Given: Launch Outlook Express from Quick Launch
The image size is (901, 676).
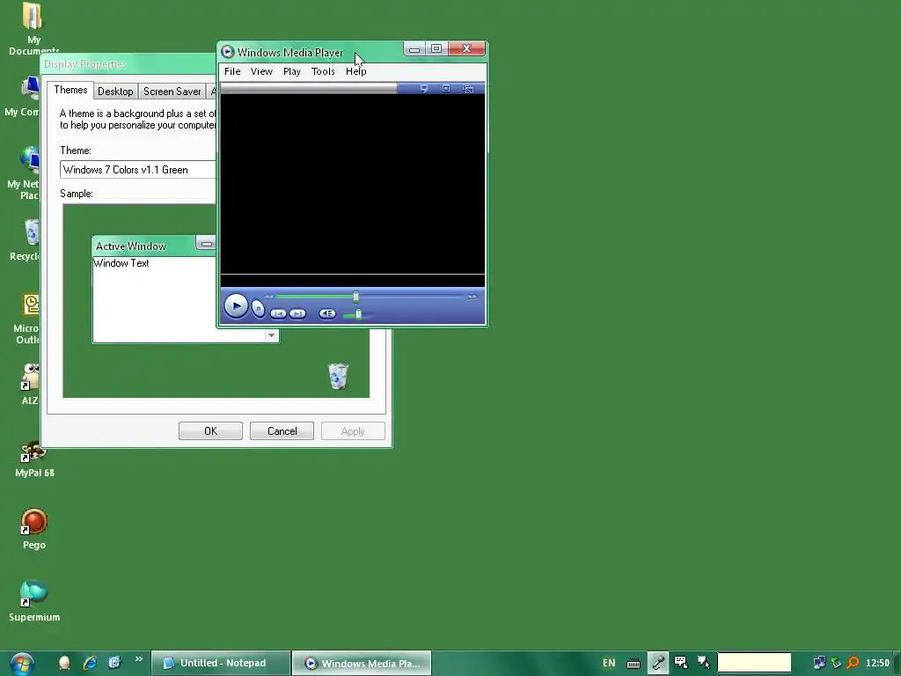Looking at the screenshot, I should coord(115,663).
